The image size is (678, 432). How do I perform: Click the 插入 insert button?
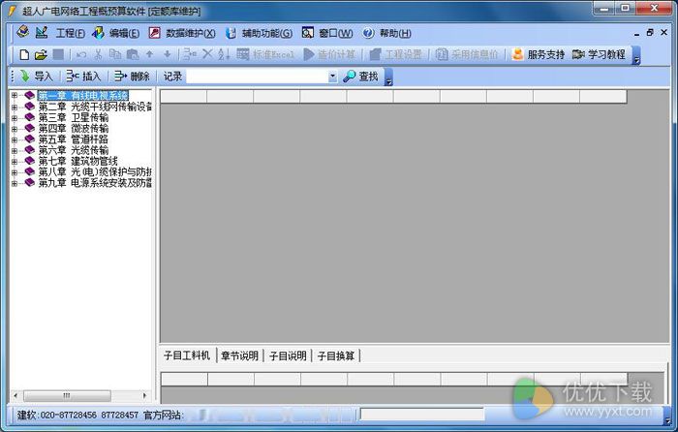tap(84, 77)
